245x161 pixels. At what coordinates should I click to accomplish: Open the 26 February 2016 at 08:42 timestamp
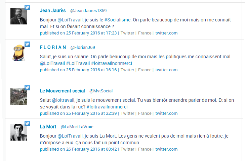coord(78,149)
